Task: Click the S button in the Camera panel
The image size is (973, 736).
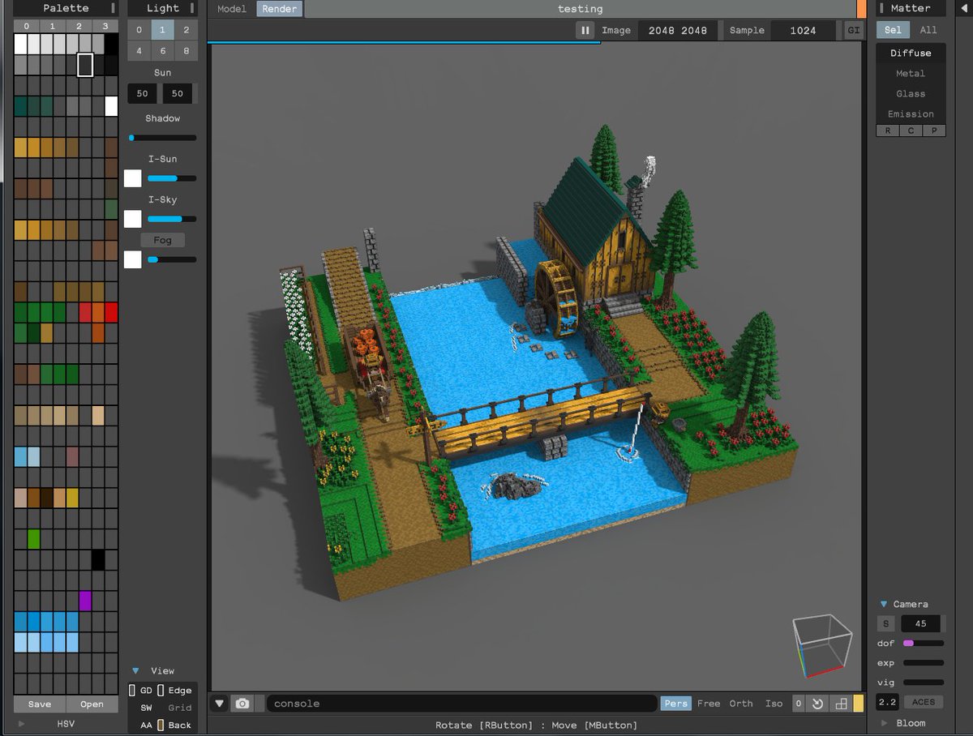Action: tap(885, 623)
